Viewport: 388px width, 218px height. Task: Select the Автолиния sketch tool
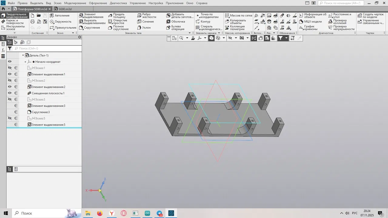[60, 15]
